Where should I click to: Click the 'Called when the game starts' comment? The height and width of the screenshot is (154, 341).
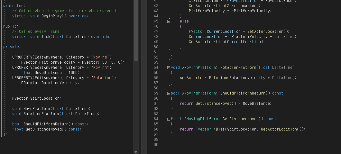(x=64, y=11)
